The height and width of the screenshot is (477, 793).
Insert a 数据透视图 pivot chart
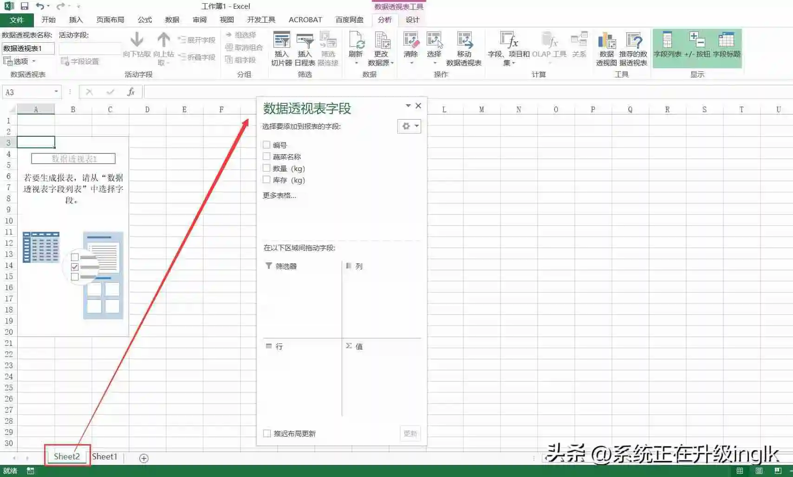[606, 49]
